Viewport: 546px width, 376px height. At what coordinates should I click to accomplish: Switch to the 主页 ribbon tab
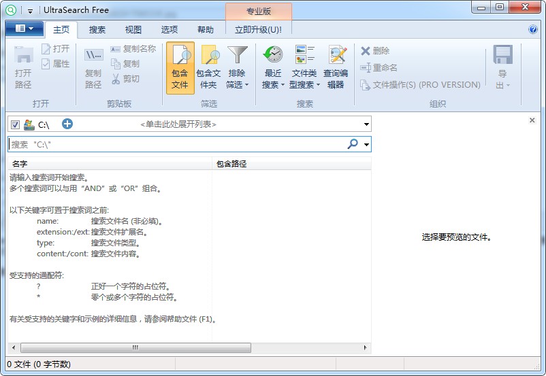[61, 30]
